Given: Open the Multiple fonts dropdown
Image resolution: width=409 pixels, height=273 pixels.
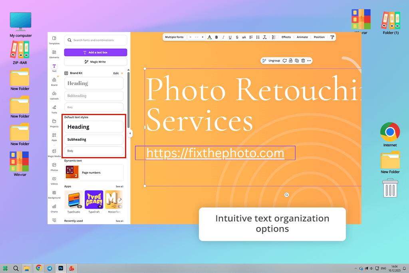Looking at the screenshot, I should click(174, 37).
